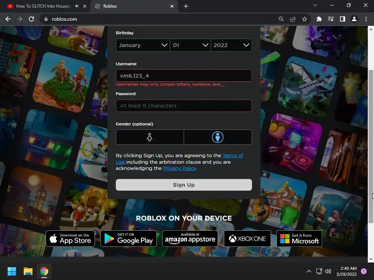Screen dimensions: 374x280
Task: Select the male gender option
Action: [218, 137]
